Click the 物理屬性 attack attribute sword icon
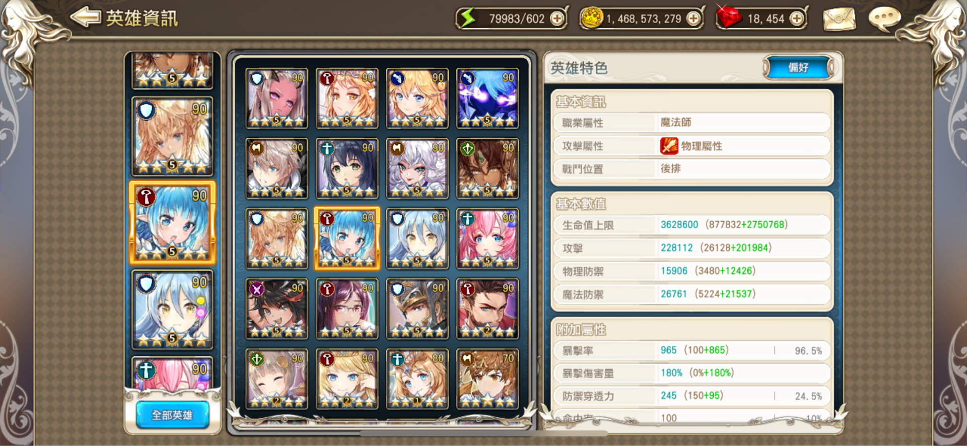The height and width of the screenshot is (446, 967). click(x=669, y=146)
